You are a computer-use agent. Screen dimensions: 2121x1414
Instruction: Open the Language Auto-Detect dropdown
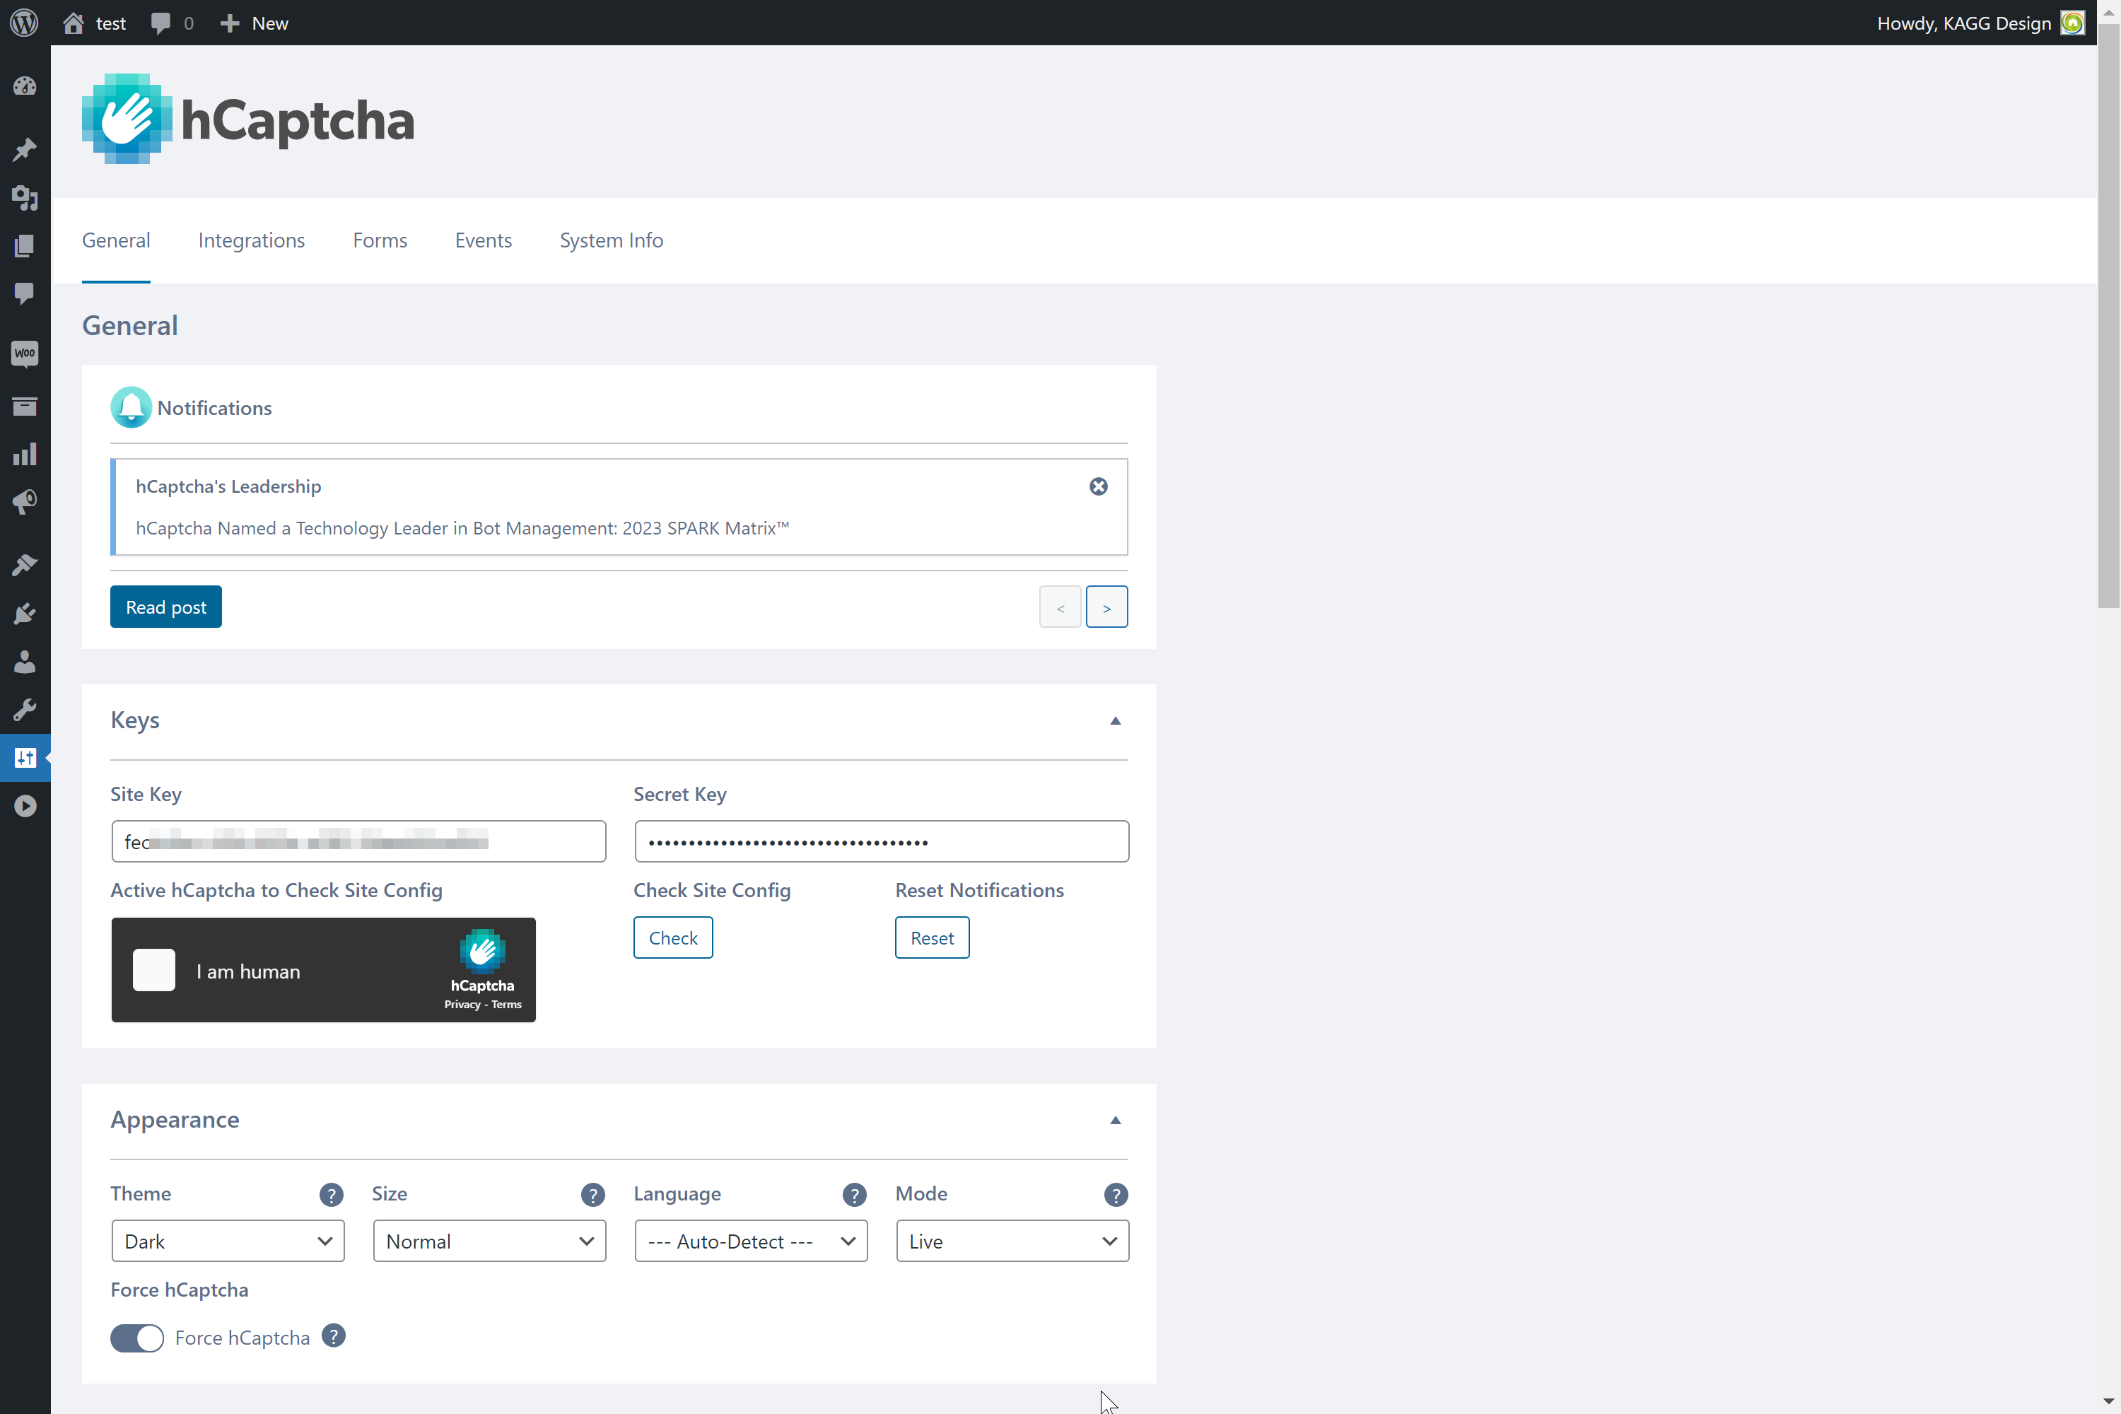tap(750, 1241)
